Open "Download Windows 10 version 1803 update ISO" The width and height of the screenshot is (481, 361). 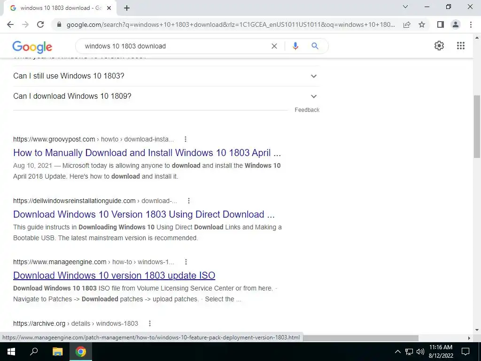click(114, 275)
